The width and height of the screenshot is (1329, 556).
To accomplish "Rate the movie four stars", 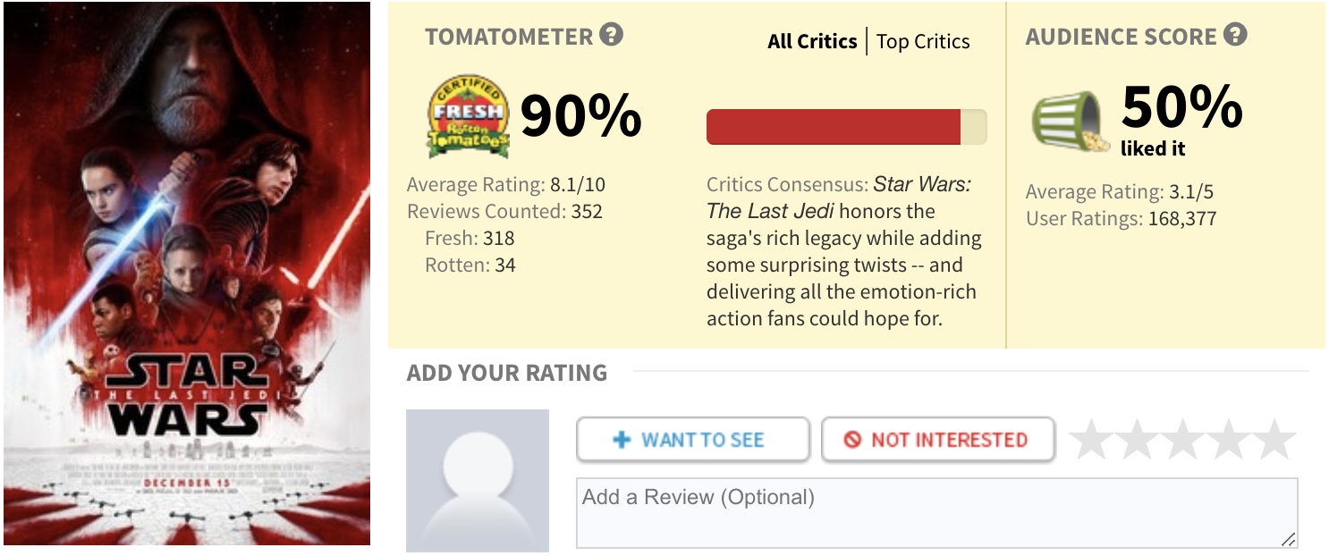I will pos(1229,441).
